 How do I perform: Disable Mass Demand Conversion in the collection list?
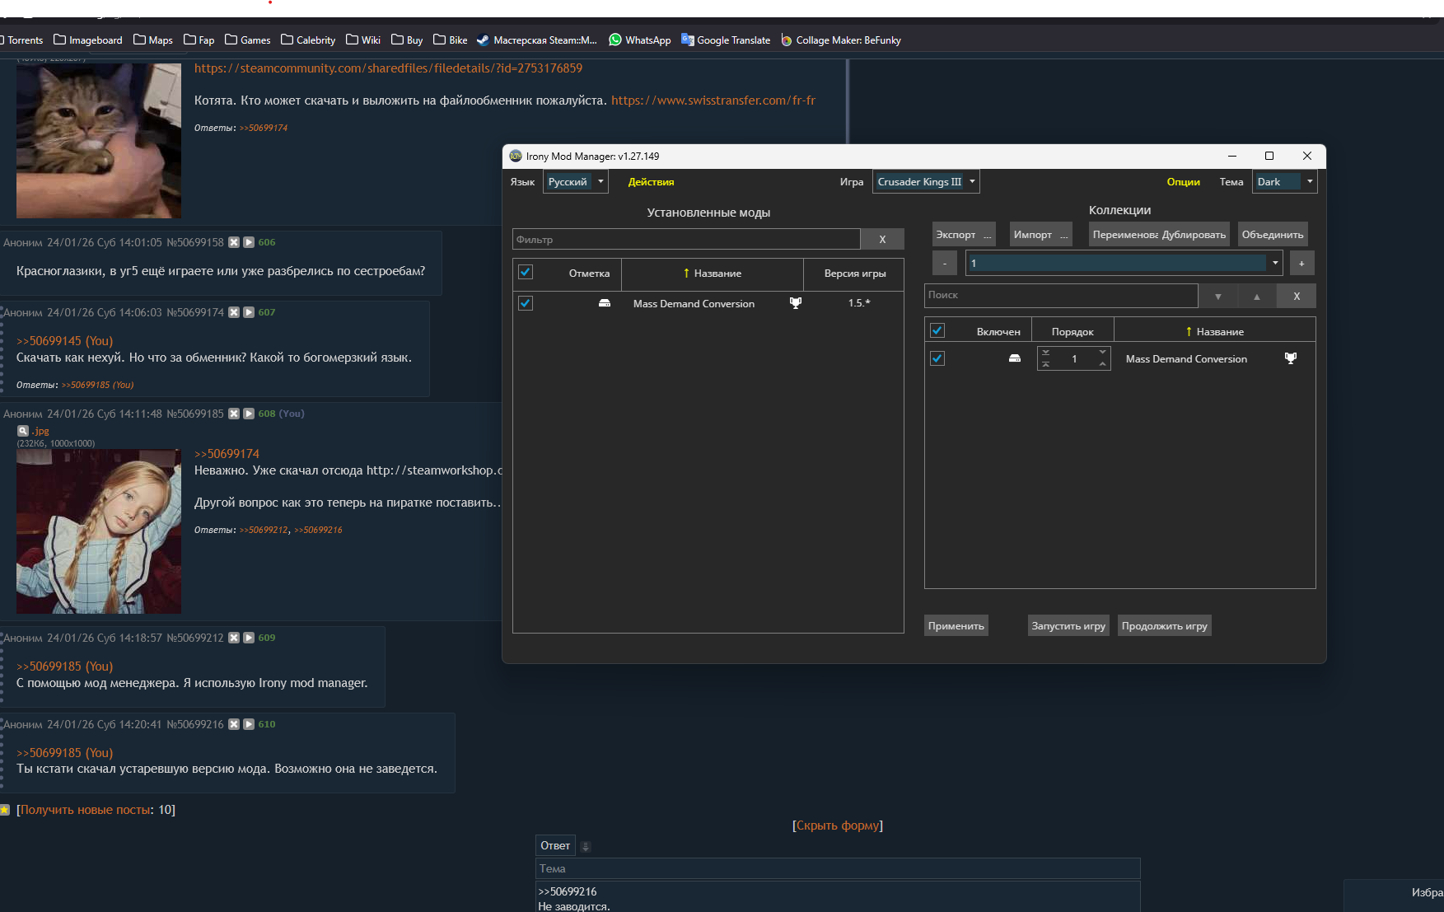click(937, 358)
